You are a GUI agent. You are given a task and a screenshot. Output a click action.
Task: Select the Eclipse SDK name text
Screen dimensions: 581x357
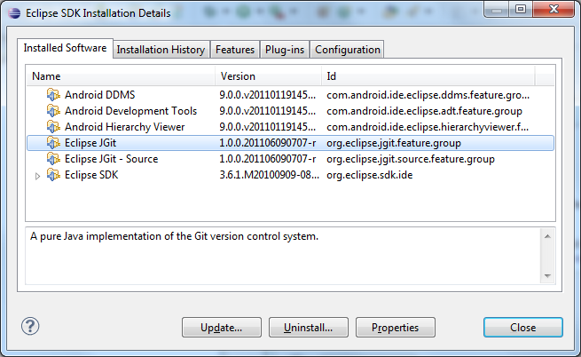[x=91, y=175]
